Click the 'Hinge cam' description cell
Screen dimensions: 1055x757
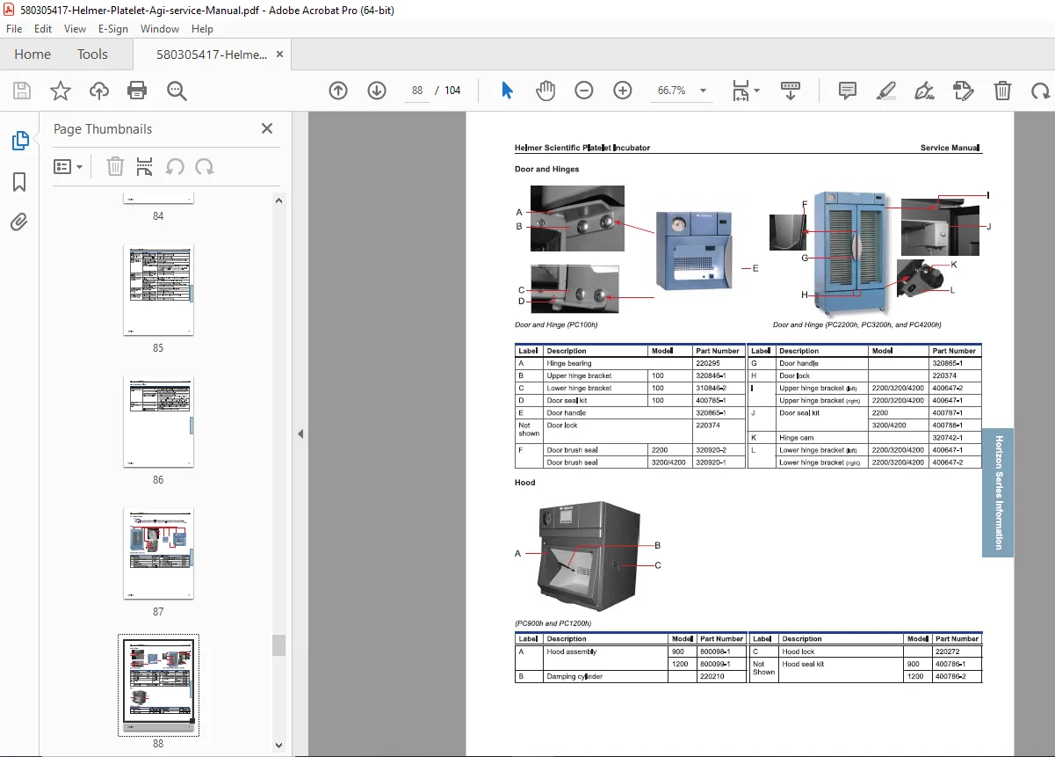tap(797, 437)
